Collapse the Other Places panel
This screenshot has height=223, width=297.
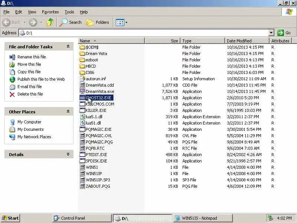click(68, 111)
